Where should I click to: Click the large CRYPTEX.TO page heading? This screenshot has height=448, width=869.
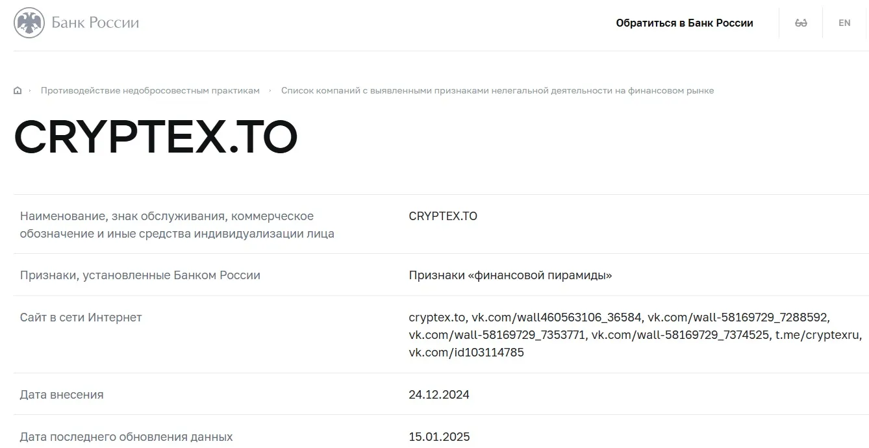156,137
